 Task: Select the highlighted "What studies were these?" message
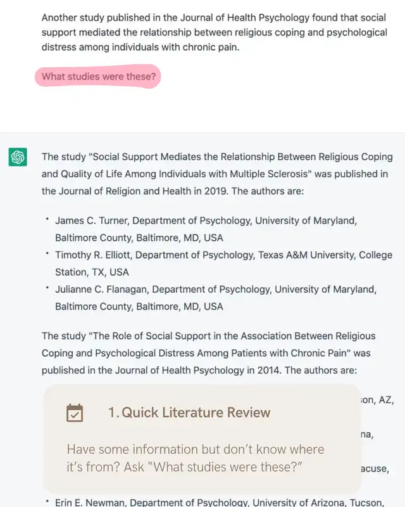[99, 77]
